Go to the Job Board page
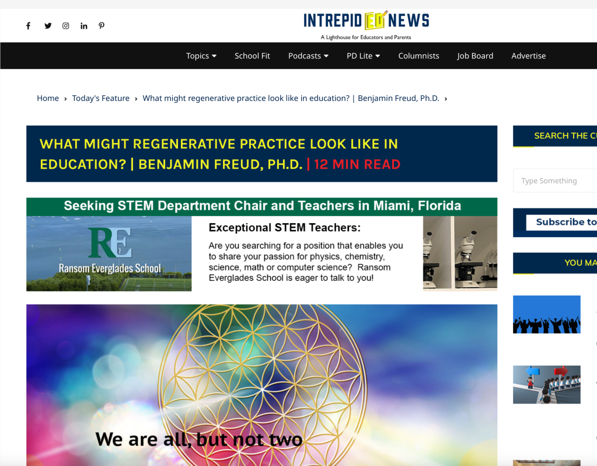 point(475,56)
